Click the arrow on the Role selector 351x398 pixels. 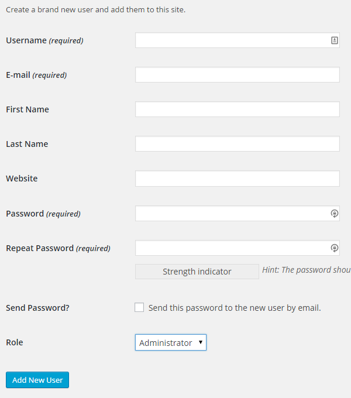[x=200, y=342]
